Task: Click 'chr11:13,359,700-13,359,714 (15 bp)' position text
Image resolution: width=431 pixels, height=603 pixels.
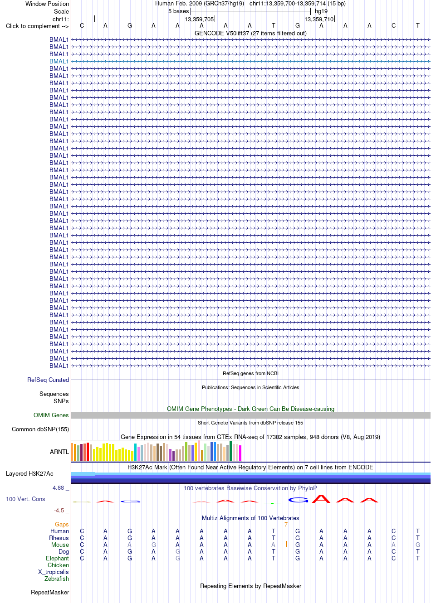Action: (x=298, y=3)
